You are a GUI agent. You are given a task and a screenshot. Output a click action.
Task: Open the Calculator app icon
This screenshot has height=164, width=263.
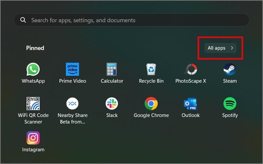pos(112,69)
